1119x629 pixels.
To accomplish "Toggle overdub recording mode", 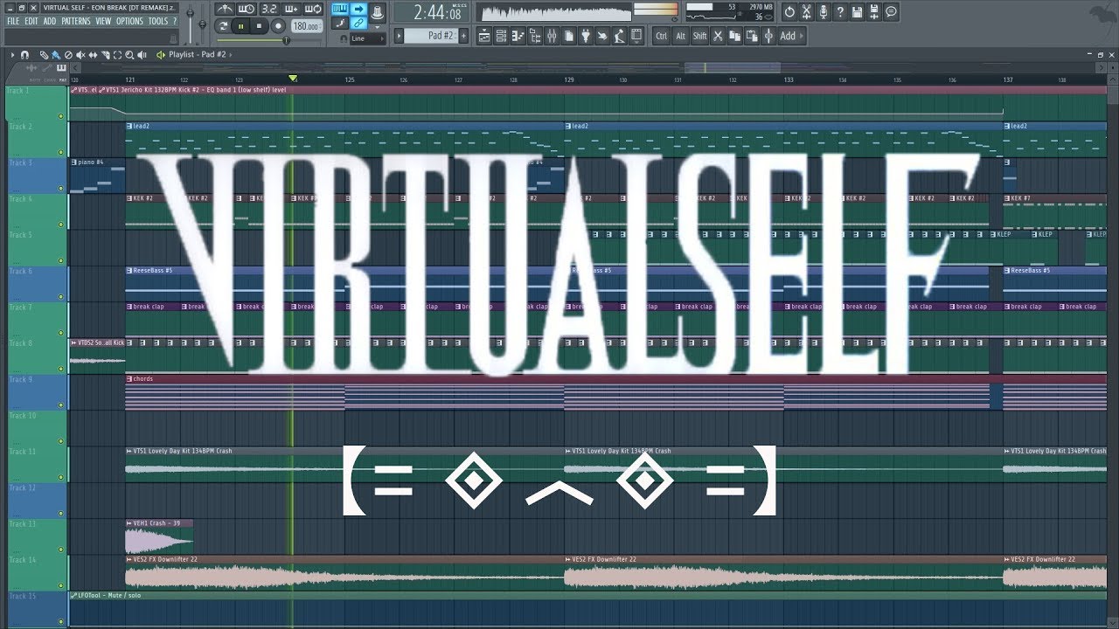I will tap(290, 9).
